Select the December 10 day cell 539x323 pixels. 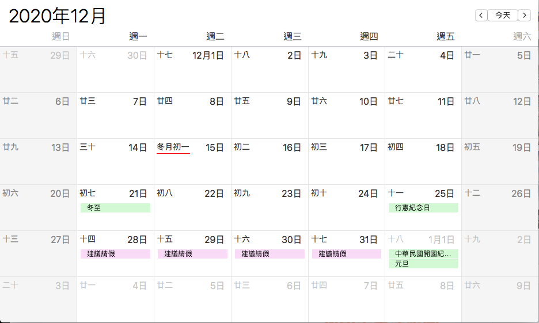pyautogui.click(x=347, y=116)
